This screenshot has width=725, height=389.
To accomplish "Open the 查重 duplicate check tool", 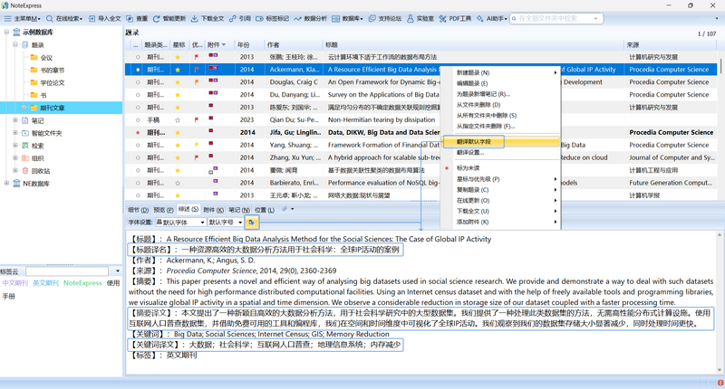I will [137, 18].
